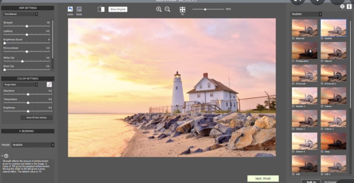The image size is (354, 183).
Task: Click the Show Original button
Action: (x=118, y=9)
